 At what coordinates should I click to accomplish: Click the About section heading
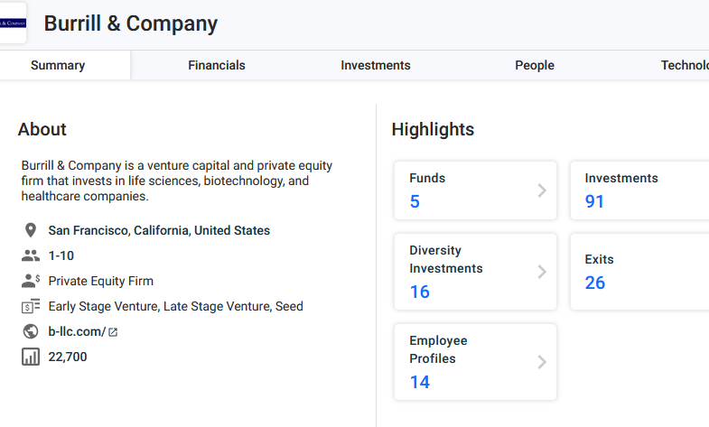[x=42, y=129]
